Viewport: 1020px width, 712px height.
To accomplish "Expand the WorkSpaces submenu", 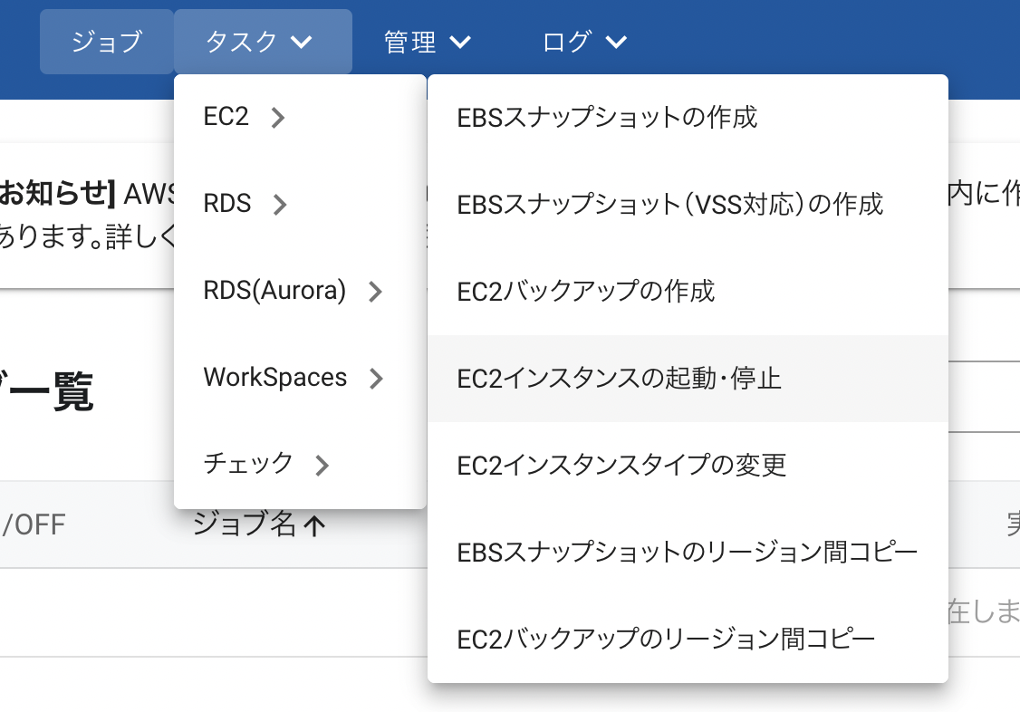I will [x=290, y=377].
